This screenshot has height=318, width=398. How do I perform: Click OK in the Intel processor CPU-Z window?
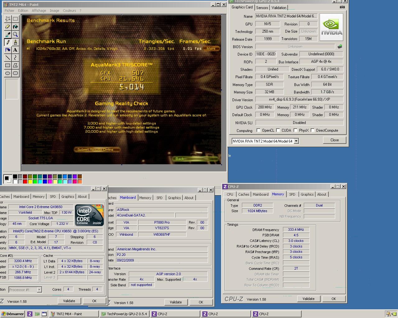[94, 301]
